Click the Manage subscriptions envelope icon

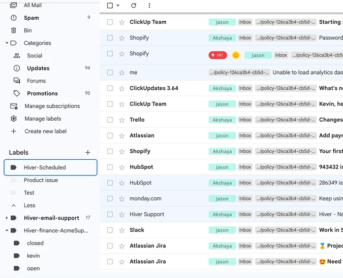(x=14, y=106)
